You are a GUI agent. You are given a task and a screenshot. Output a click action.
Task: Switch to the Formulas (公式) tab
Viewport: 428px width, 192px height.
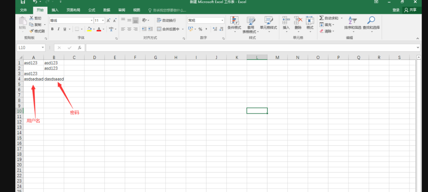point(92,10)
